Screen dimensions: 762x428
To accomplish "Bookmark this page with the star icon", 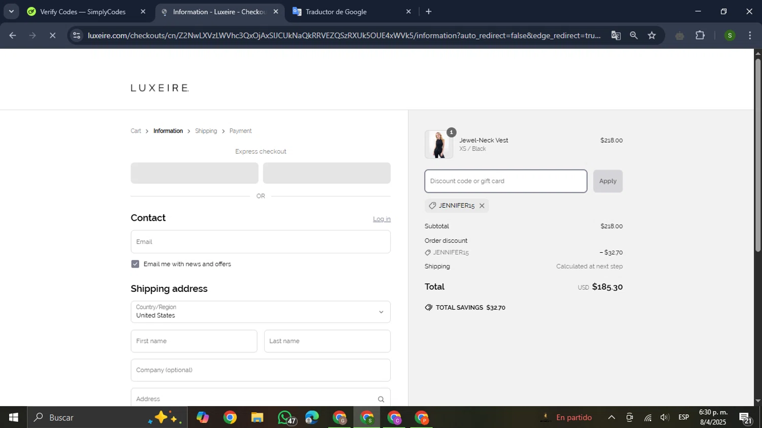I will coord(652,36).
